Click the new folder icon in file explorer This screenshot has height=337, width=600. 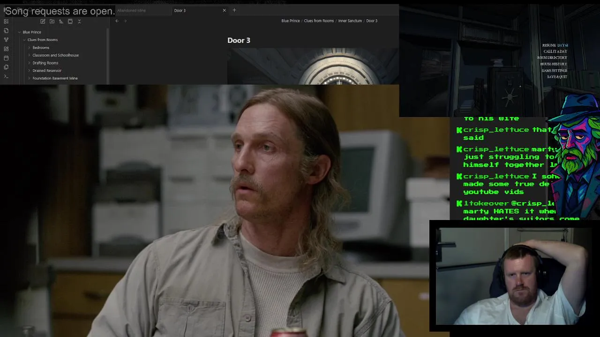(52, 21)
